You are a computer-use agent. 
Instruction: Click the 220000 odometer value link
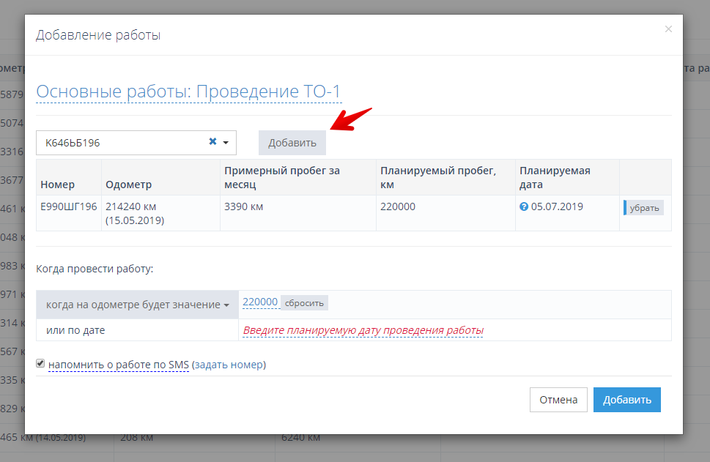tap(260, 302)
